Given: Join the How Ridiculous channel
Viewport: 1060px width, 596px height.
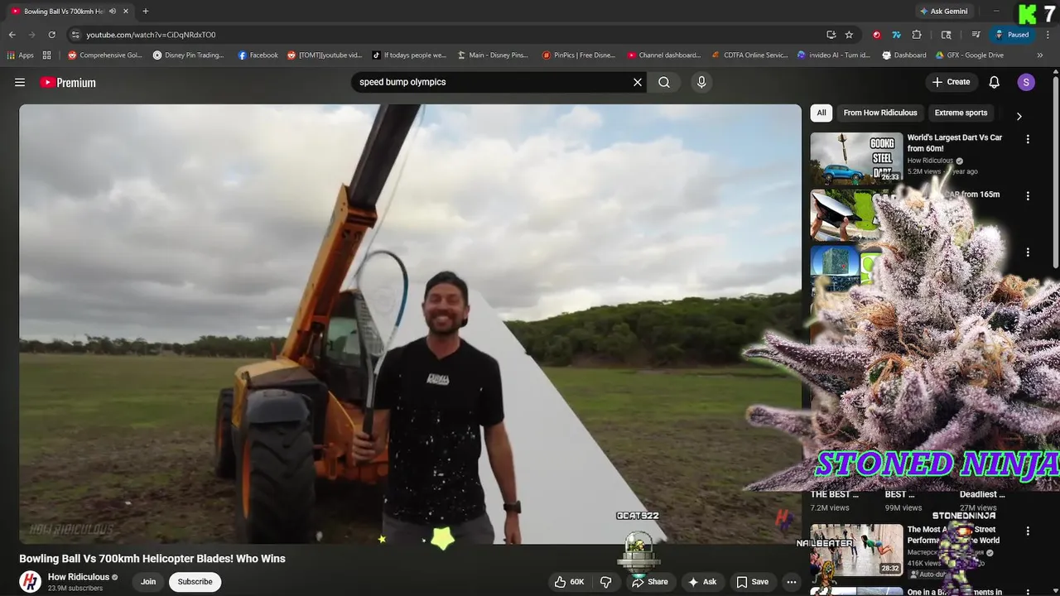Looking at the screenshot, I should tap(148, 582).
